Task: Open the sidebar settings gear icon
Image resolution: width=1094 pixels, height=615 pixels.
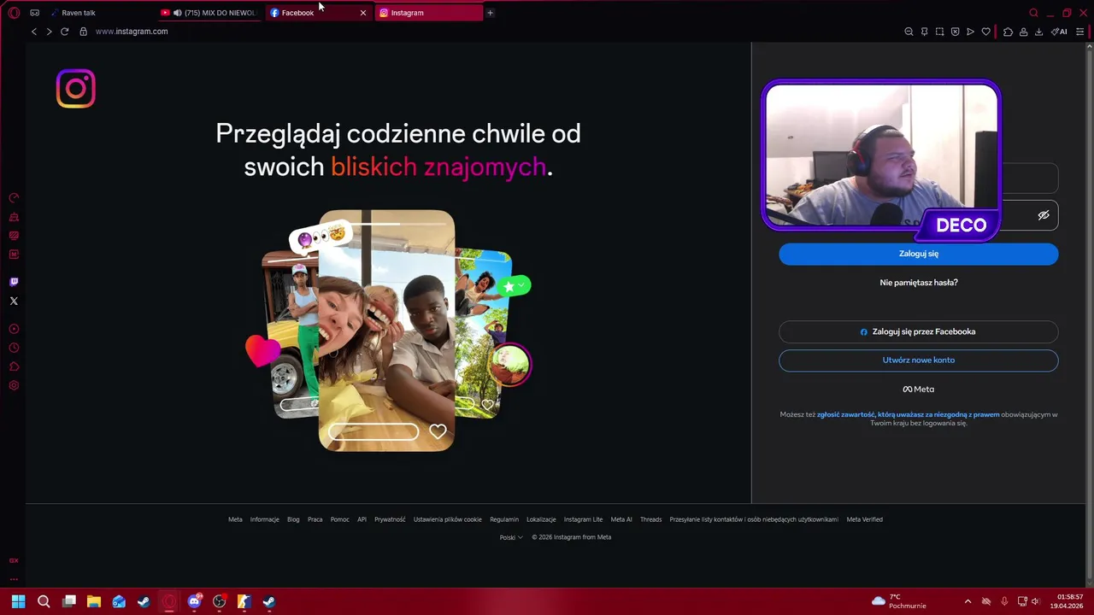Action: 14,385
